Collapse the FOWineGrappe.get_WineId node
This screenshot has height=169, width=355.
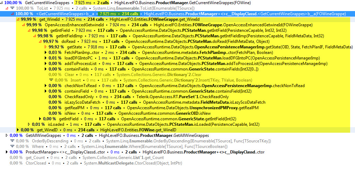click(18, 19)
